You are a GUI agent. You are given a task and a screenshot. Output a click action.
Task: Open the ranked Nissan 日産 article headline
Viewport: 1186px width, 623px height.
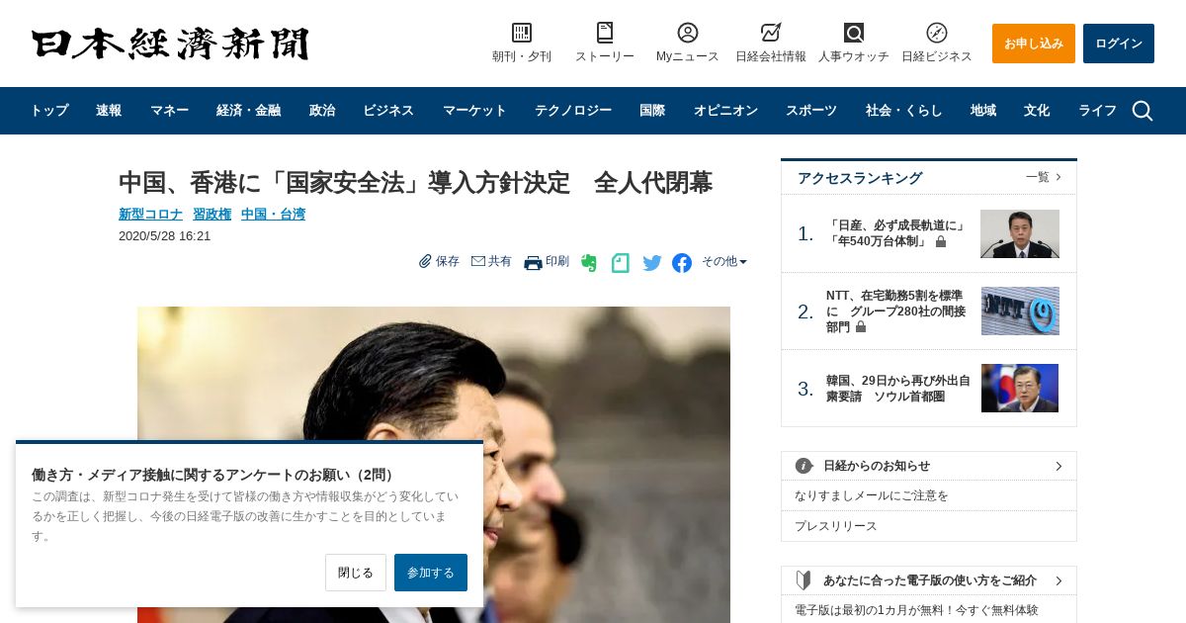(x=896, y=233)
